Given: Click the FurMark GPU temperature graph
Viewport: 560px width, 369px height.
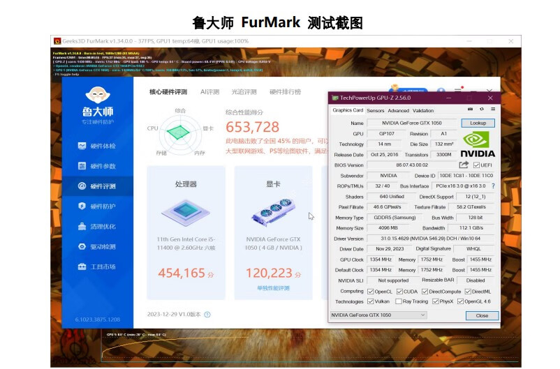Looking at the screenshot, I should point(309,349).
